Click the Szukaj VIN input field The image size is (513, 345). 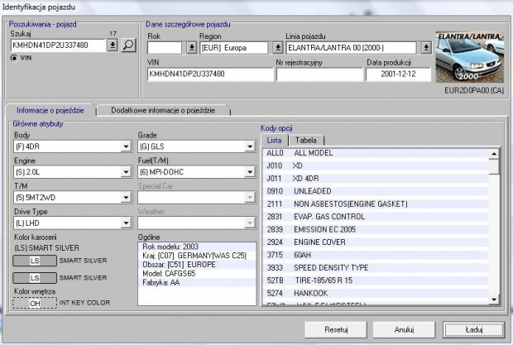58,46
